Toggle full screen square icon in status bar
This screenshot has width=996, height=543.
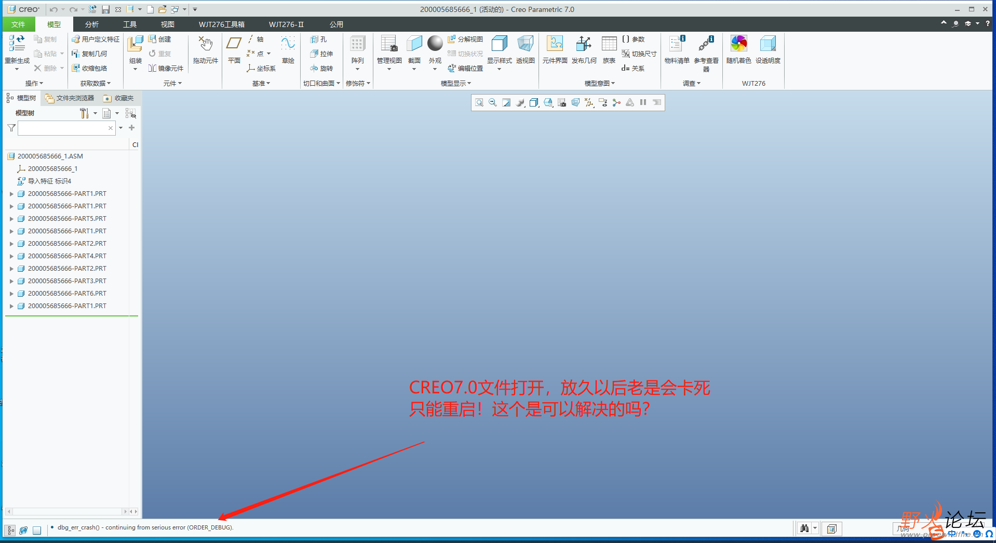(x=37, y=530)
